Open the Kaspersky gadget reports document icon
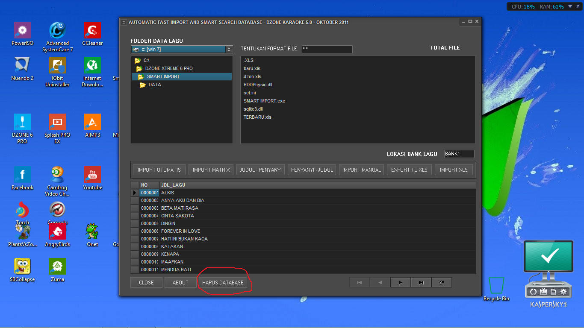The width and height of the screenshot is (584, 328). [x=553, y=292]
